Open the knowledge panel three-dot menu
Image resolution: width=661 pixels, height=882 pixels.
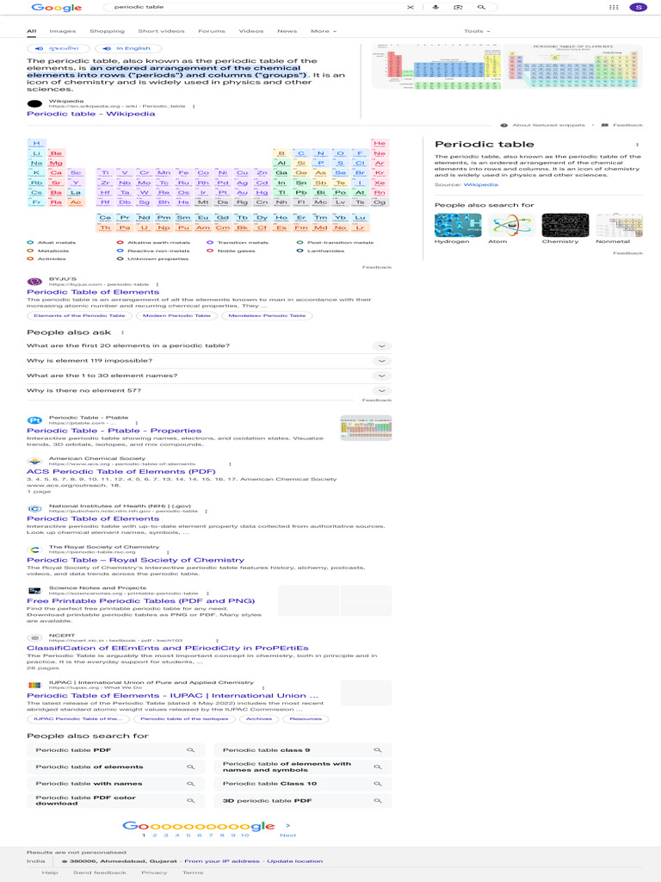(637, 145)
